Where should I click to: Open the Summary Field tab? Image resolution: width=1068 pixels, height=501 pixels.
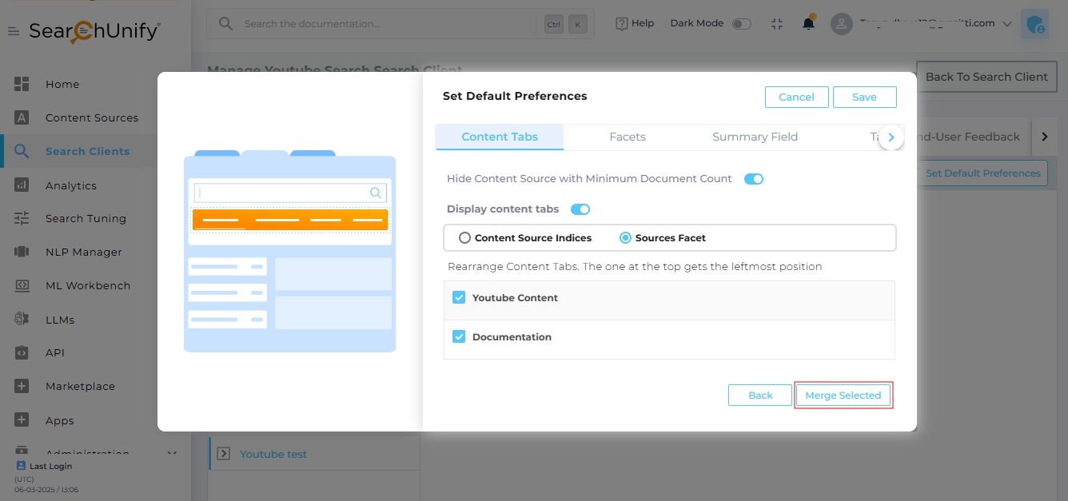pos(755,137)
